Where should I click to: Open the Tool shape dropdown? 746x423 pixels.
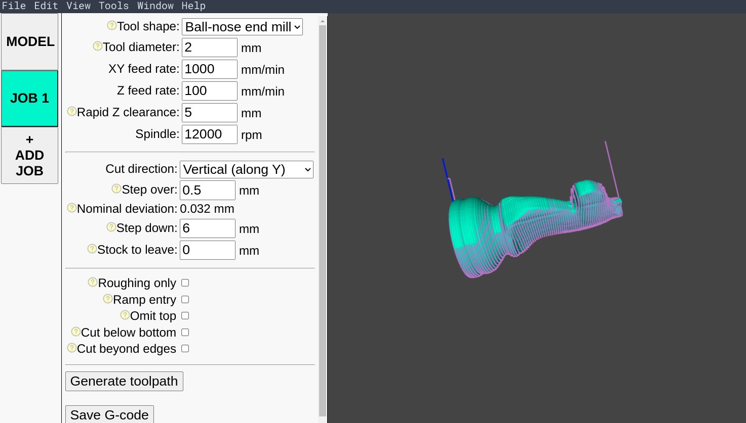pos(242,27)
